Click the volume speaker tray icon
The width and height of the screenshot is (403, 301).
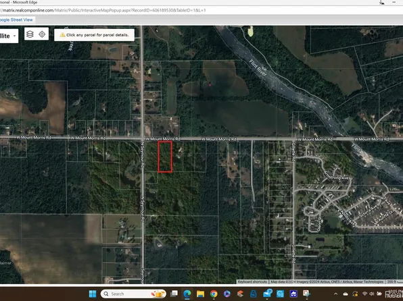point(372,294)
